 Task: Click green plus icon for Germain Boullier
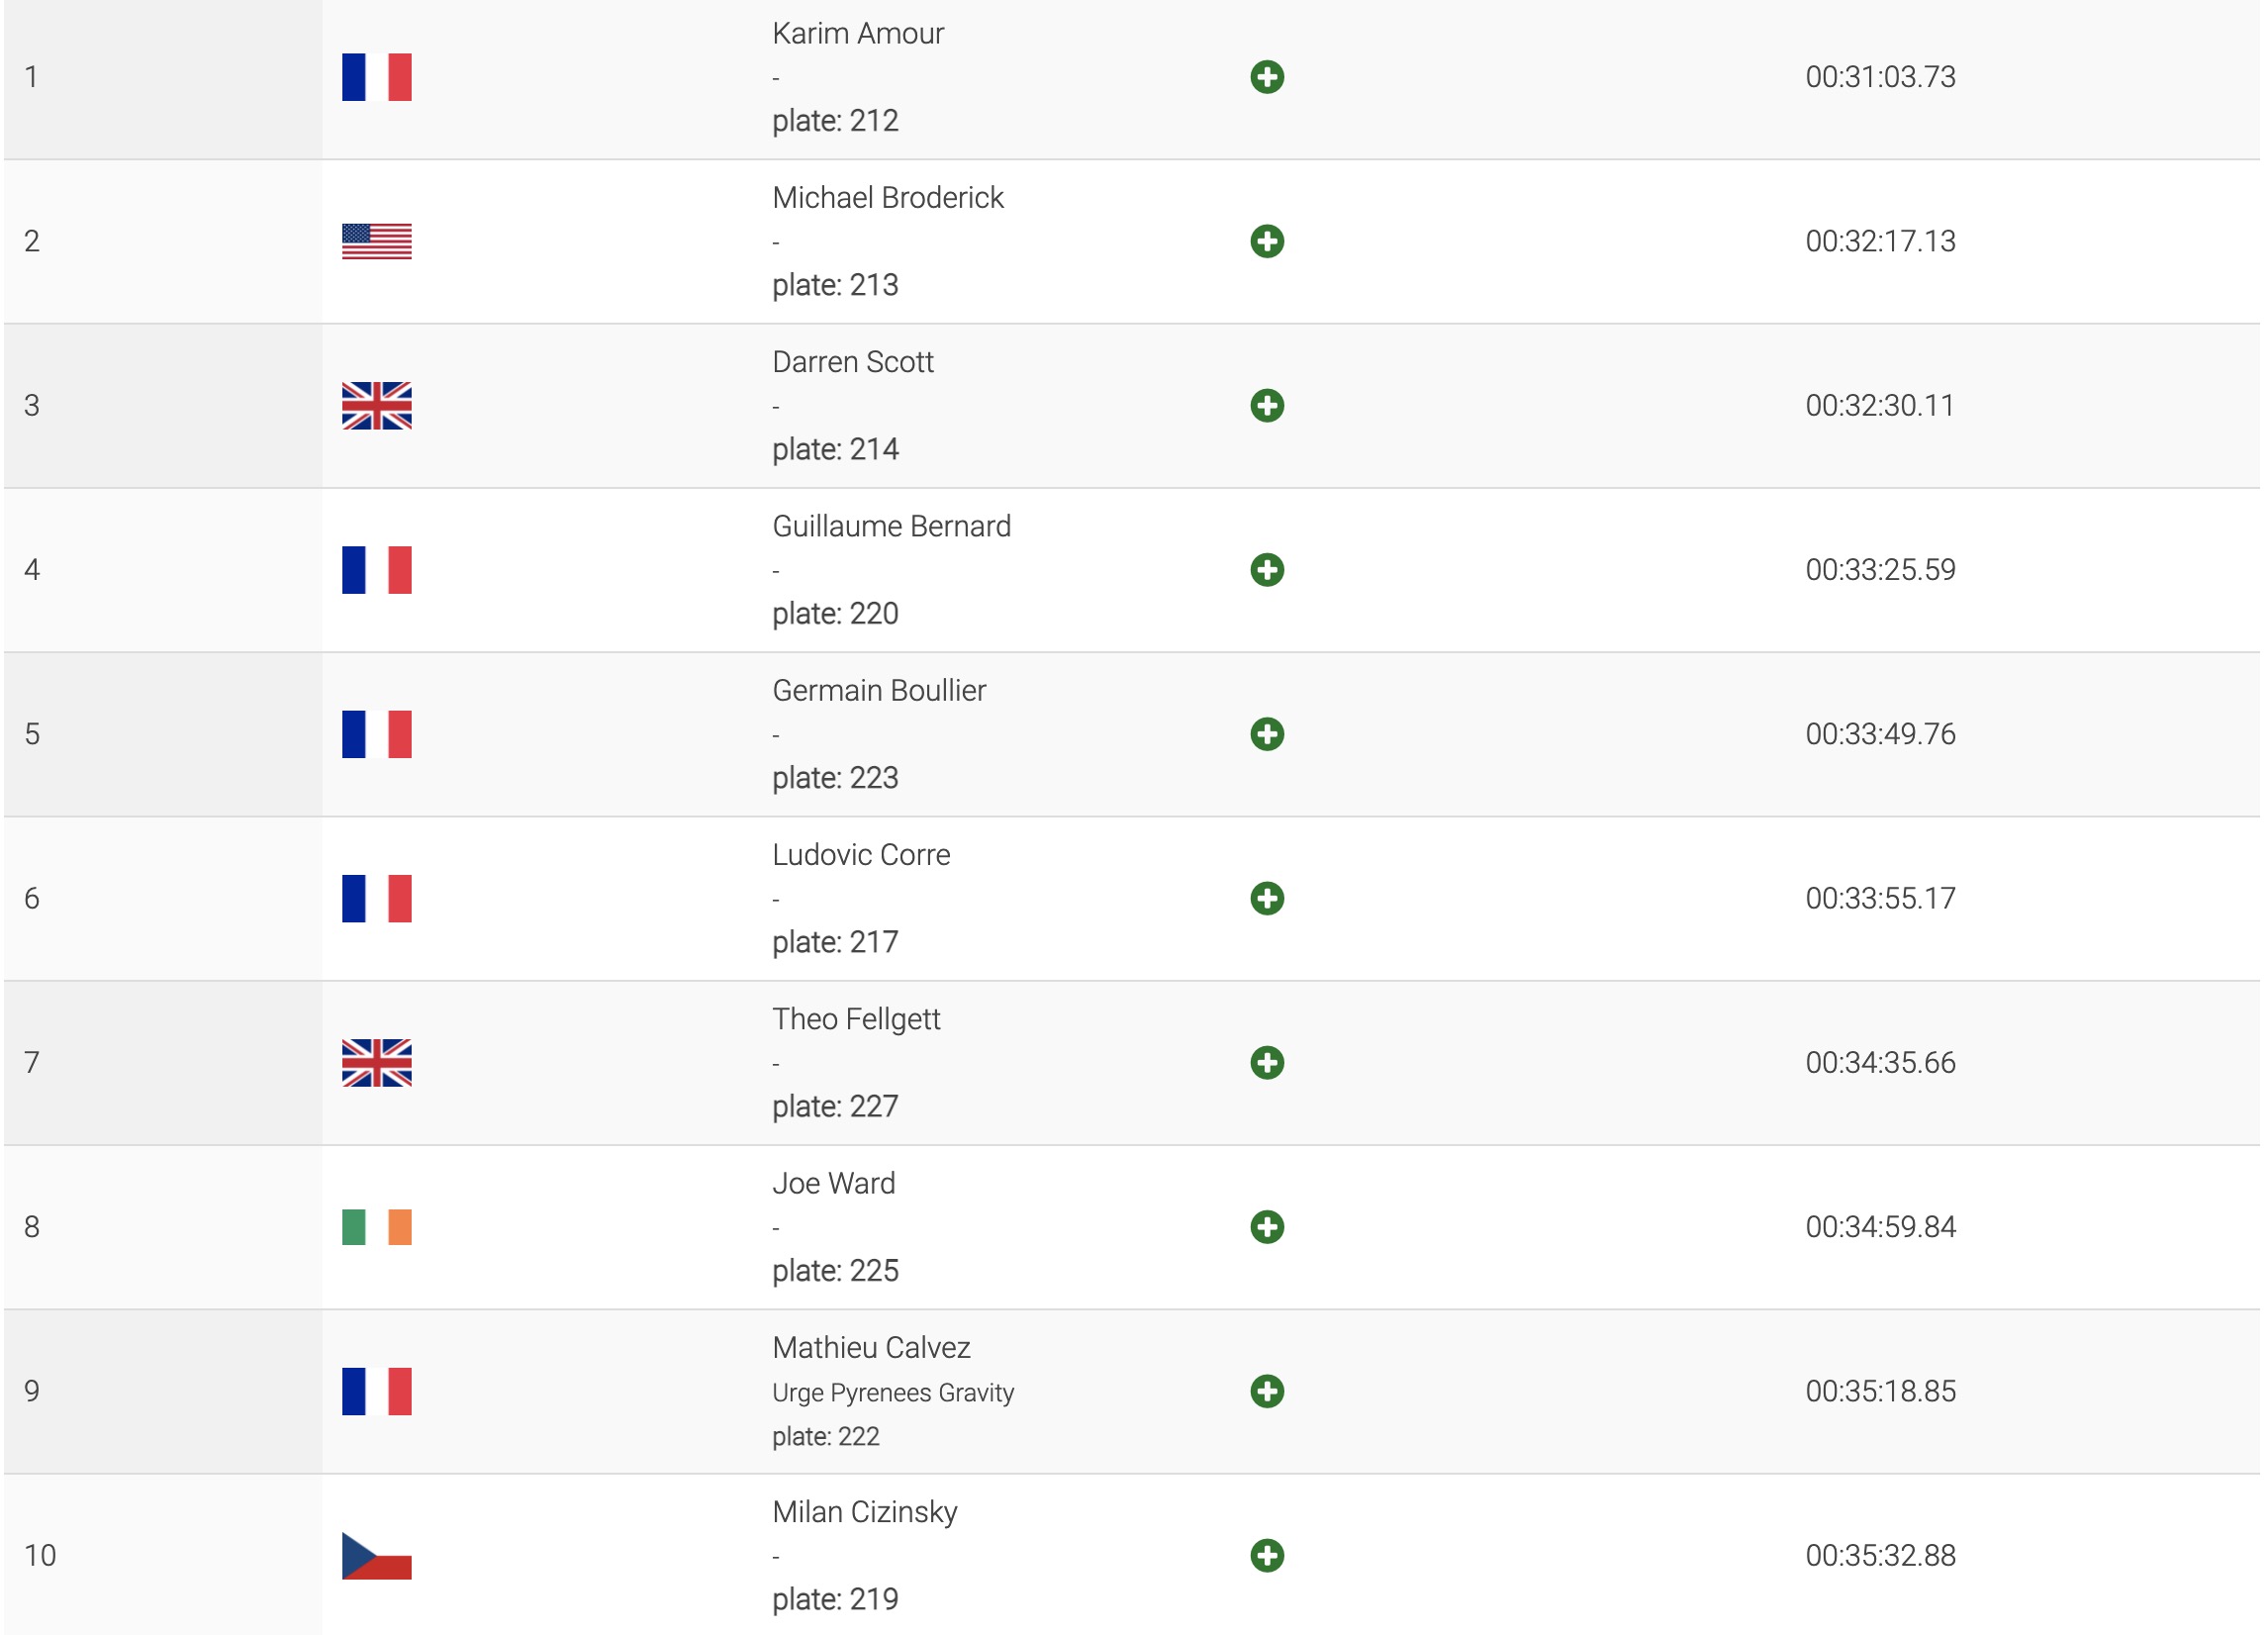[1267, 734]
